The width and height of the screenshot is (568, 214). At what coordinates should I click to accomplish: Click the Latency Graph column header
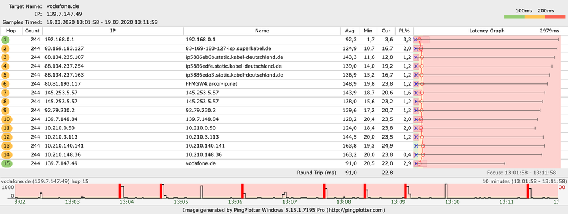pyautogui.click(x=487, y=31)
